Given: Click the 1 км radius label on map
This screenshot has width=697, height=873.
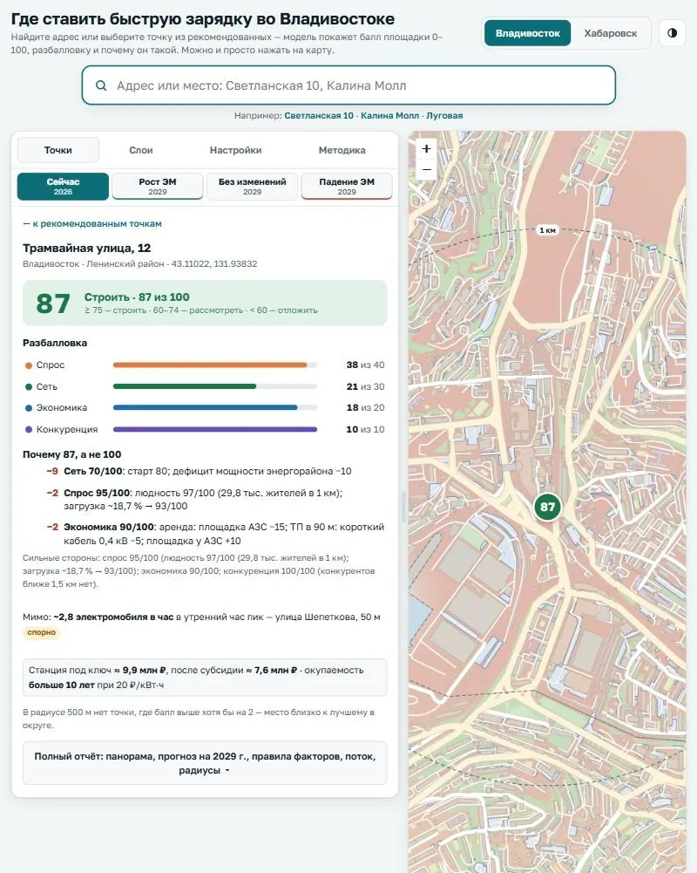Looking at the screenshot, I should tap(547, 230).
